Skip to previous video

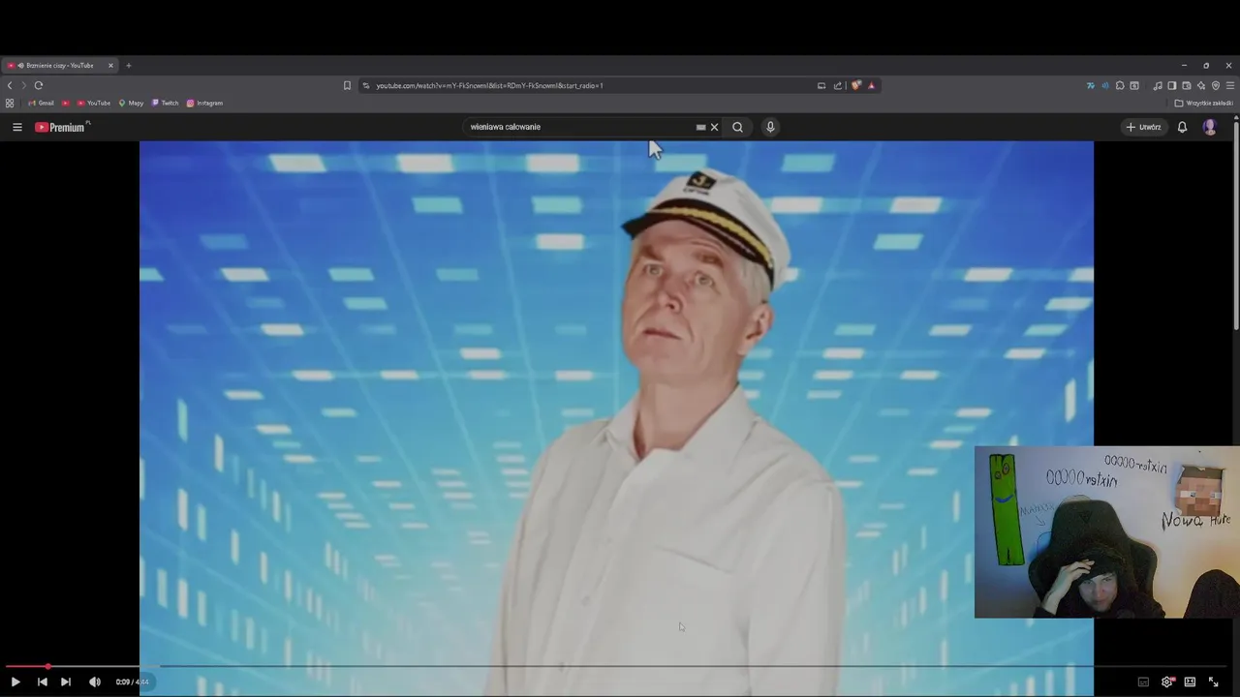(42, 682)
